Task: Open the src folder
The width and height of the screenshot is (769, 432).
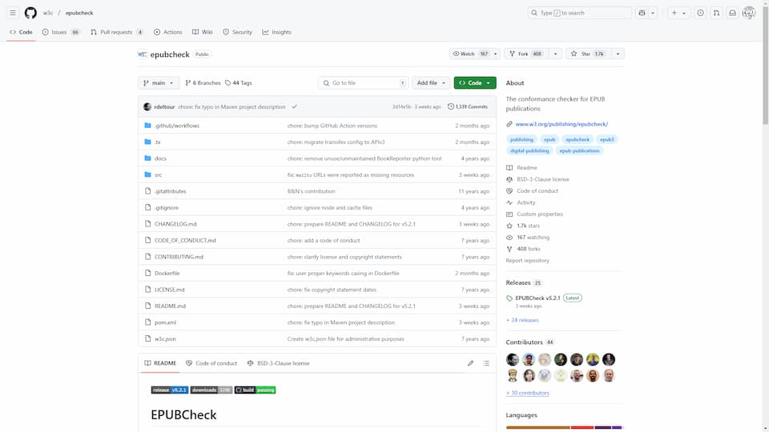Action: (158, 175)
